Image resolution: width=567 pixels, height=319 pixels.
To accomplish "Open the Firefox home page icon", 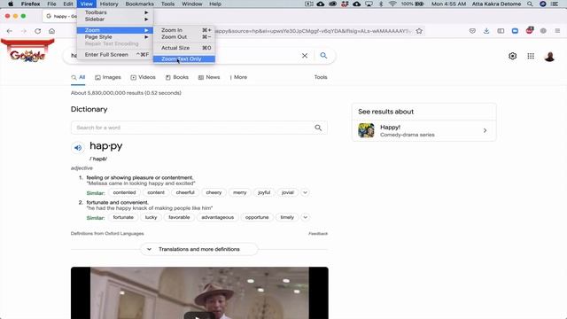I will click(51, 31).
